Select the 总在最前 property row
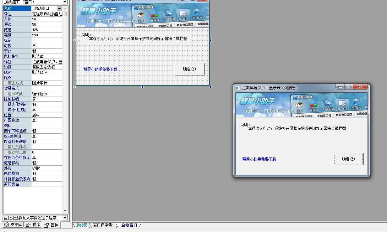387x232 pixels. pyautogui.click(x=33, y=173)
